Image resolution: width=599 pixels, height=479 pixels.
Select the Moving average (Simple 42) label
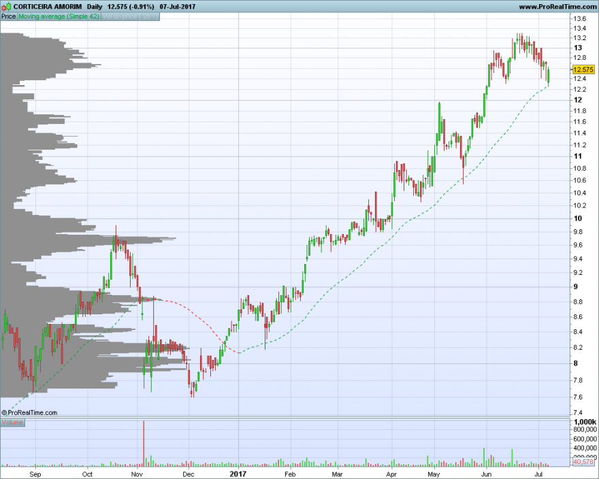point(59,16)
